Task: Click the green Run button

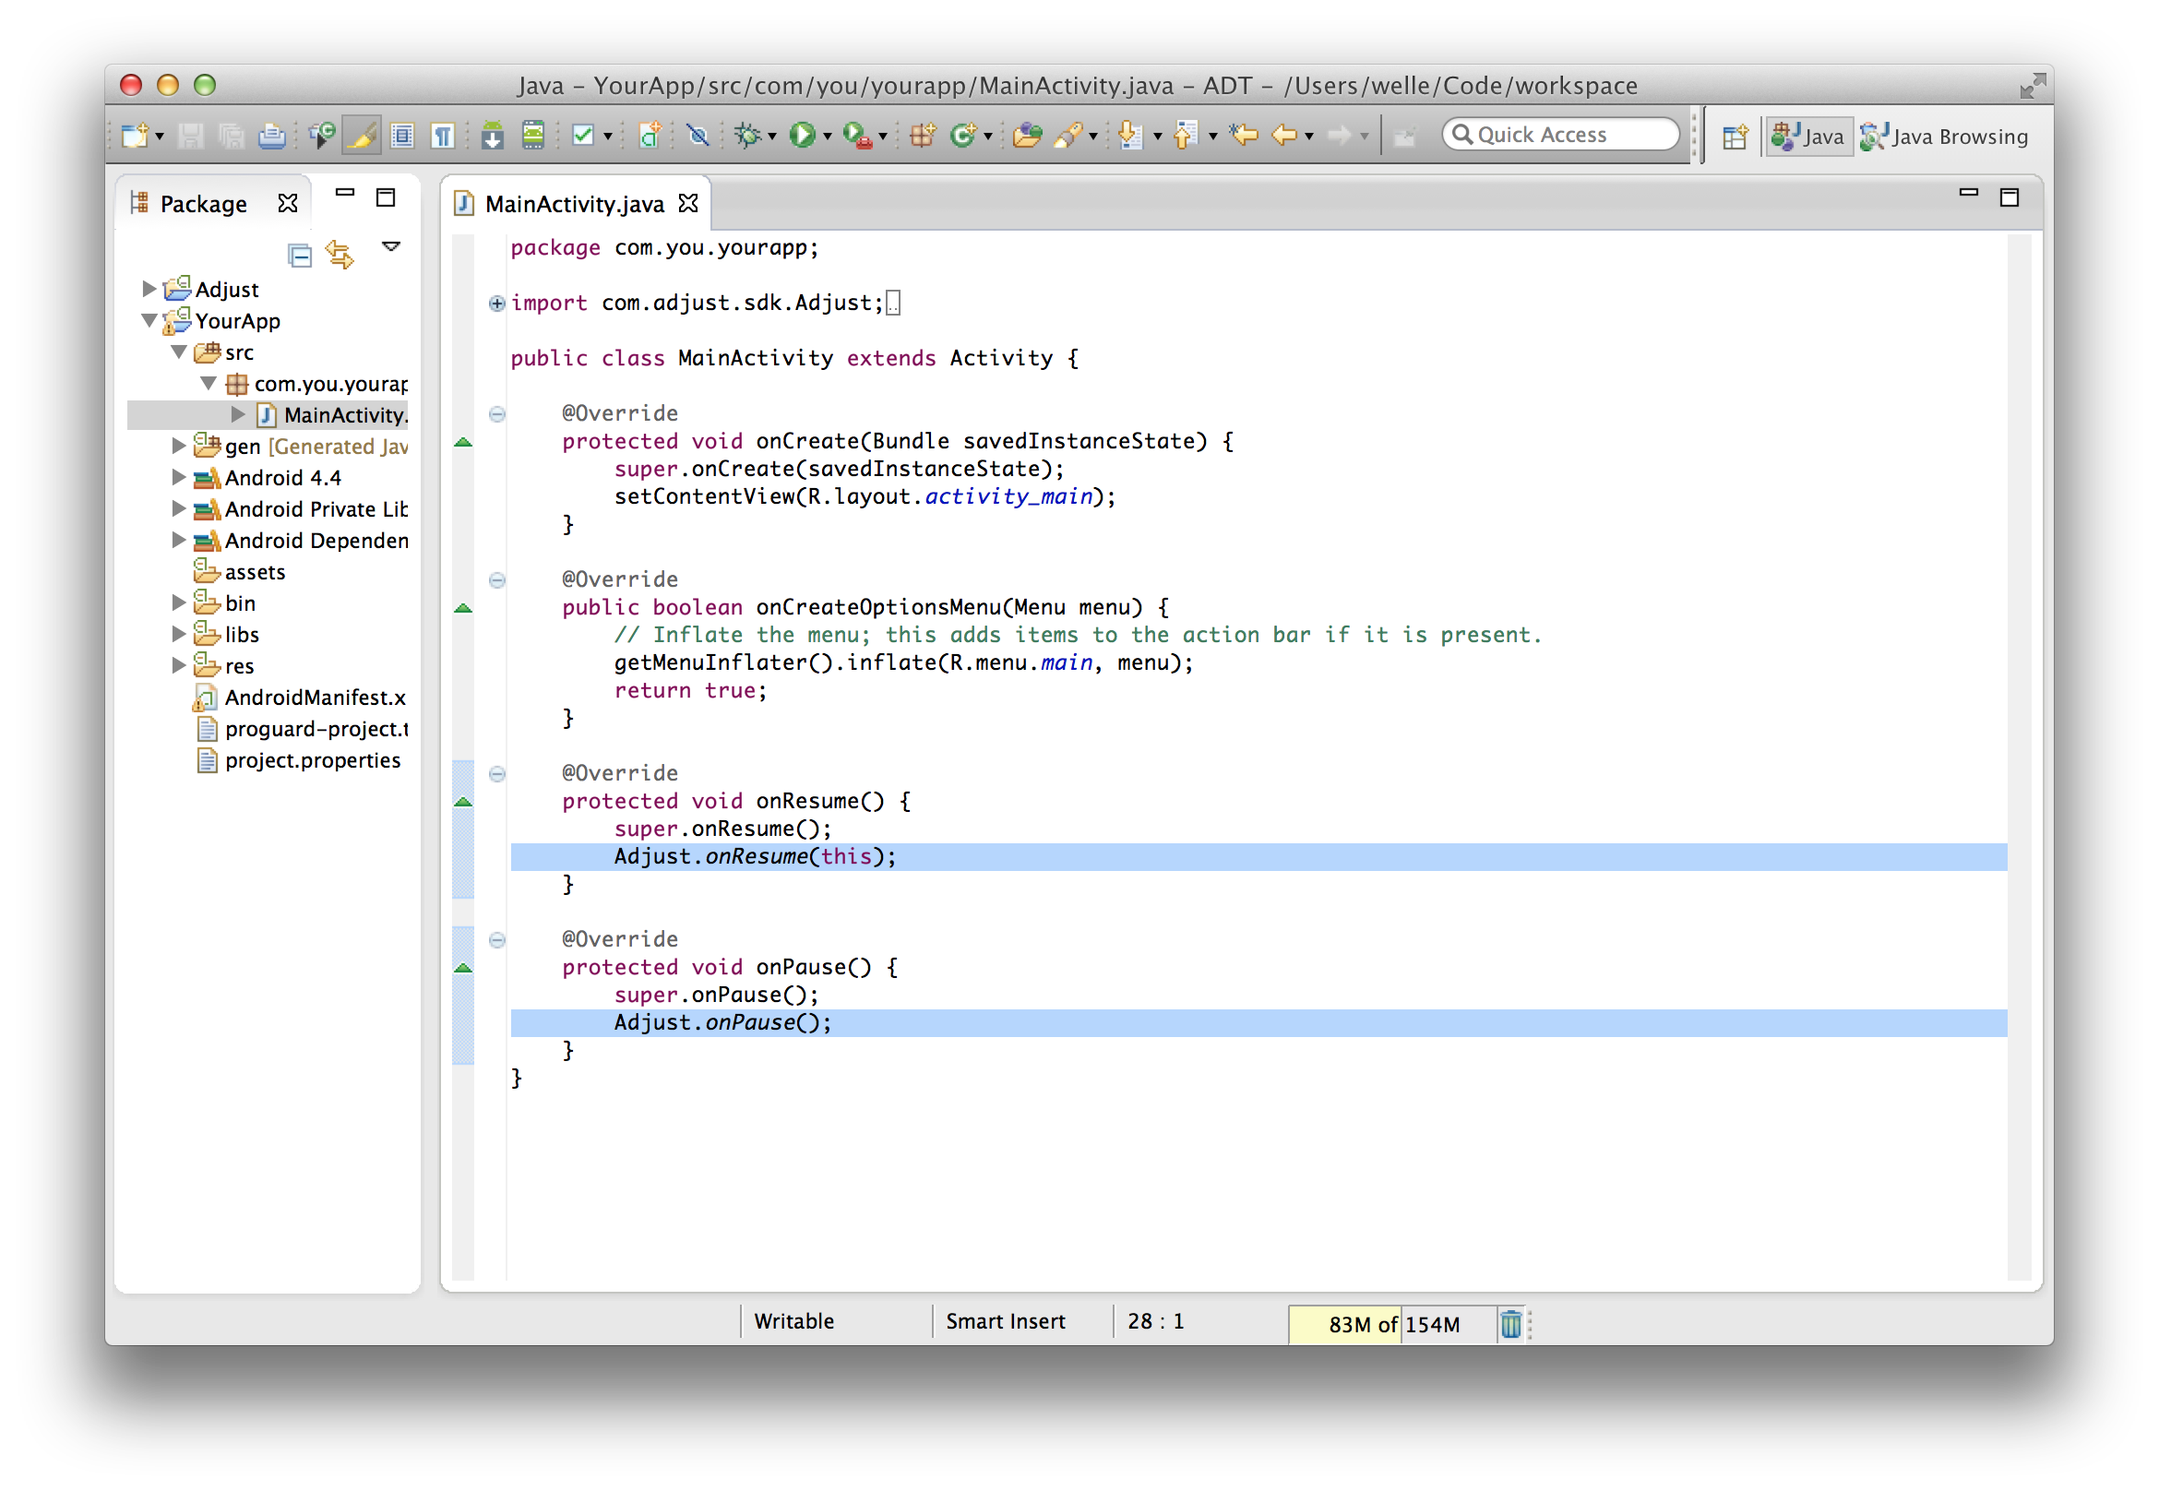Action: [802, 137]
